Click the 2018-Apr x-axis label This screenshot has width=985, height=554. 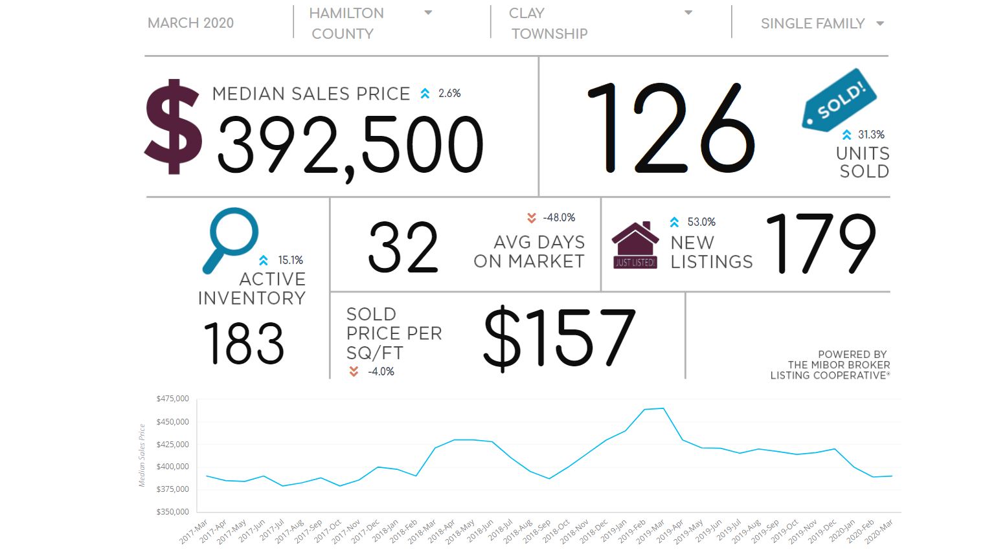click(x=441, y=531)
